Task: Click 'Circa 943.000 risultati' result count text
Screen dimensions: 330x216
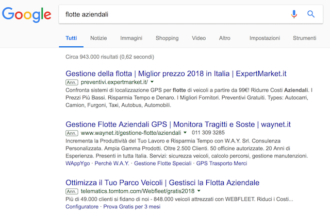Action: point(110,57)
